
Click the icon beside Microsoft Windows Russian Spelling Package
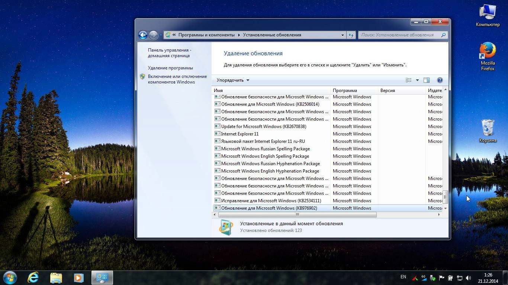(218, 148)
